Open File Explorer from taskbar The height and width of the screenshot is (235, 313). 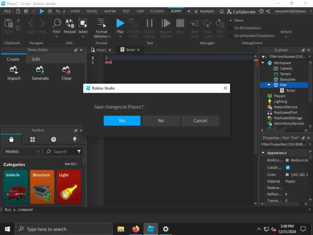(x=121, y=229)
